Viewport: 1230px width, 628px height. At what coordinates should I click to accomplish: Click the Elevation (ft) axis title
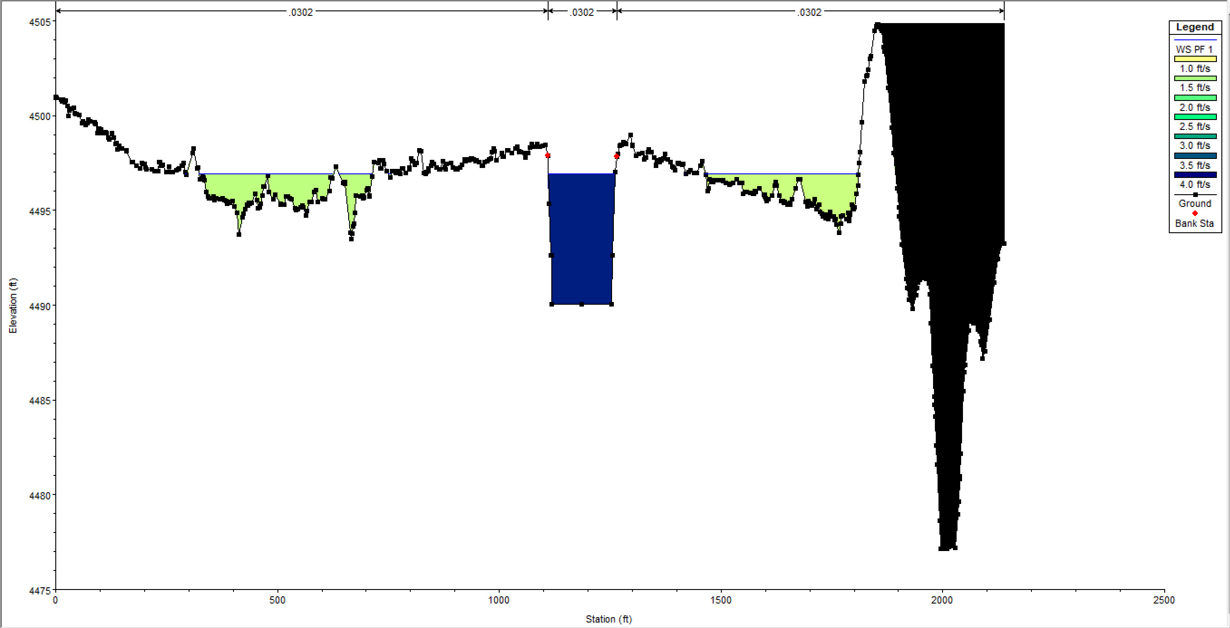[x=13, y=306]
